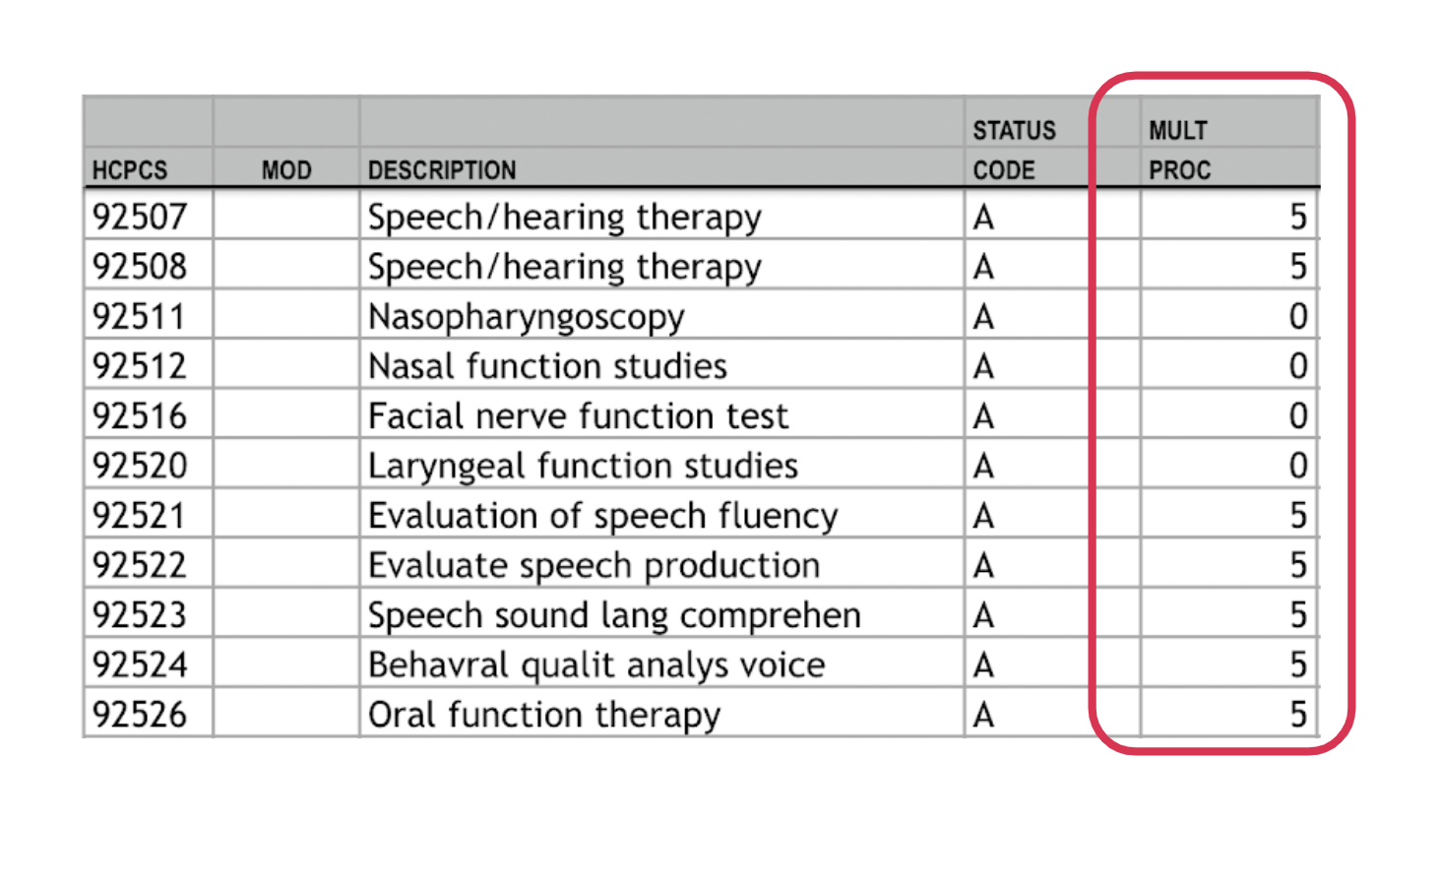Select cell with code 92526
Viewport: 1439px width, 886px height.
click(149, 714)
